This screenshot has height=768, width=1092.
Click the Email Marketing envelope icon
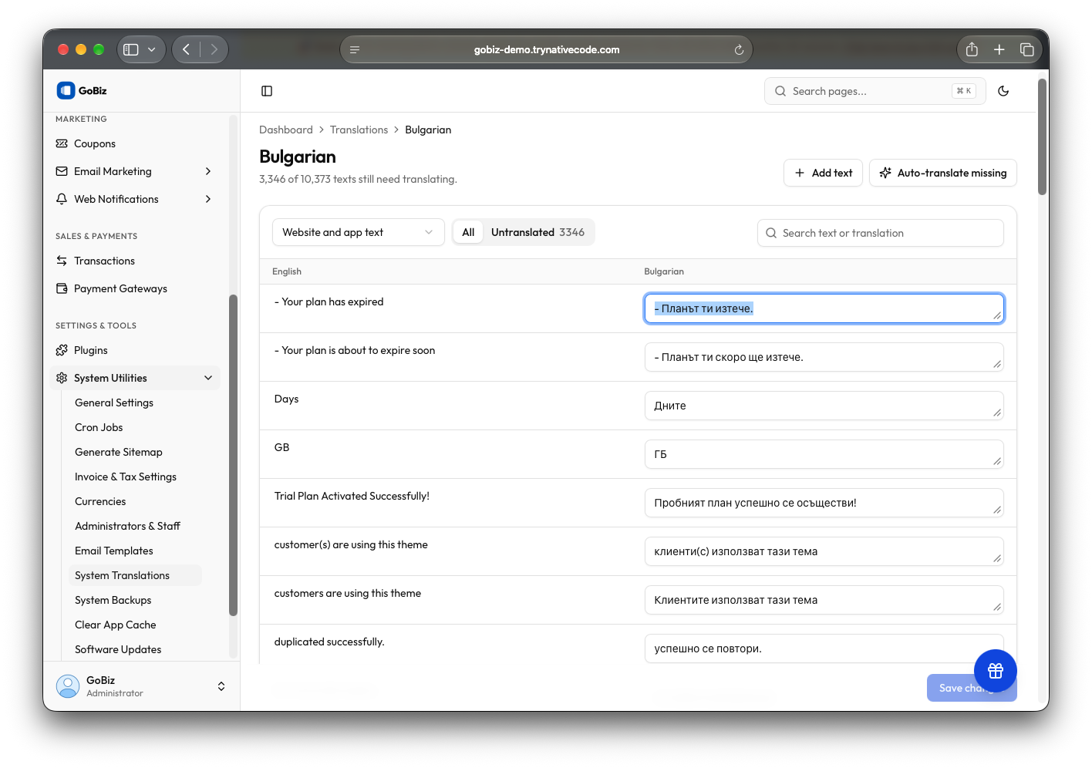coord(62,171)
